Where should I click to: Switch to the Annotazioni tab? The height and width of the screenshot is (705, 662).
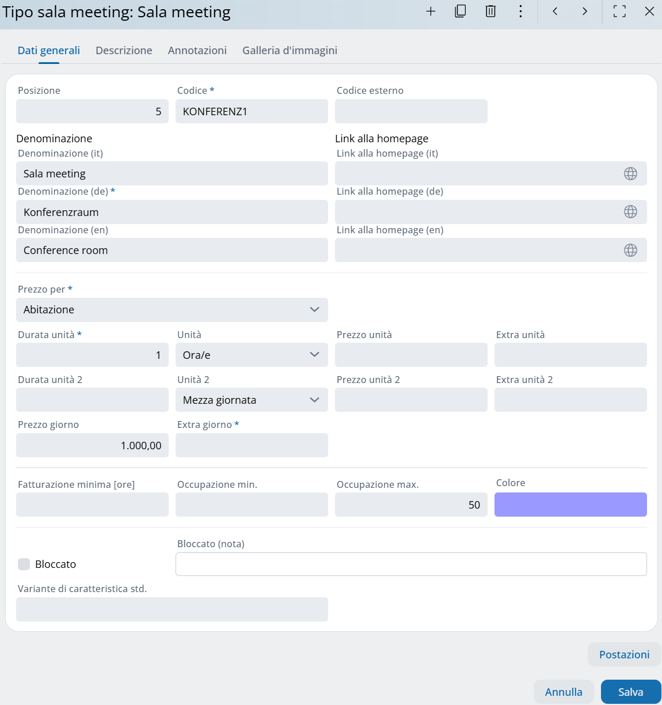197,51
